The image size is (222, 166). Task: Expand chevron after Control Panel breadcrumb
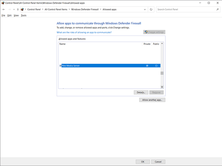click(42, 9)
